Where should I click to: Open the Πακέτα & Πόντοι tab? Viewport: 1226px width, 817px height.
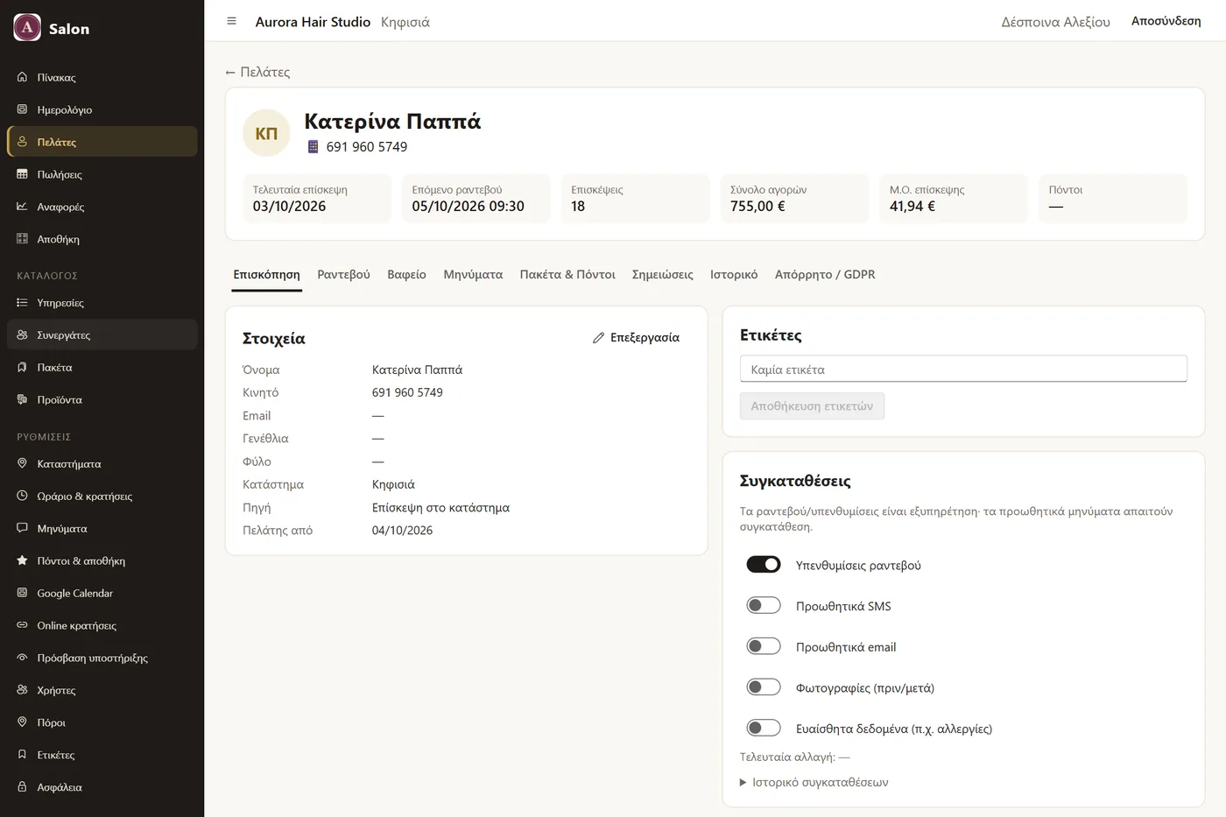click(x=567, y=275)
